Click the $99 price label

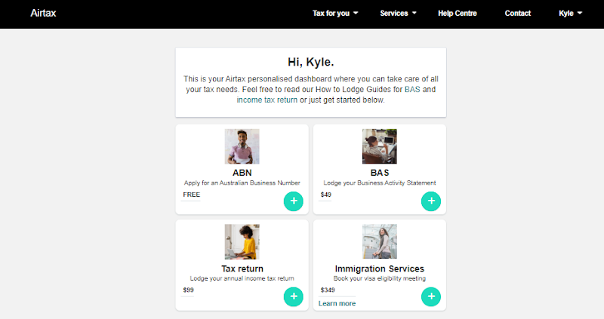point(188,290)
